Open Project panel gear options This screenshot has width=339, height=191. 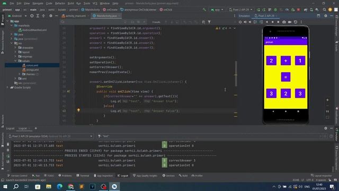[51, 16]
